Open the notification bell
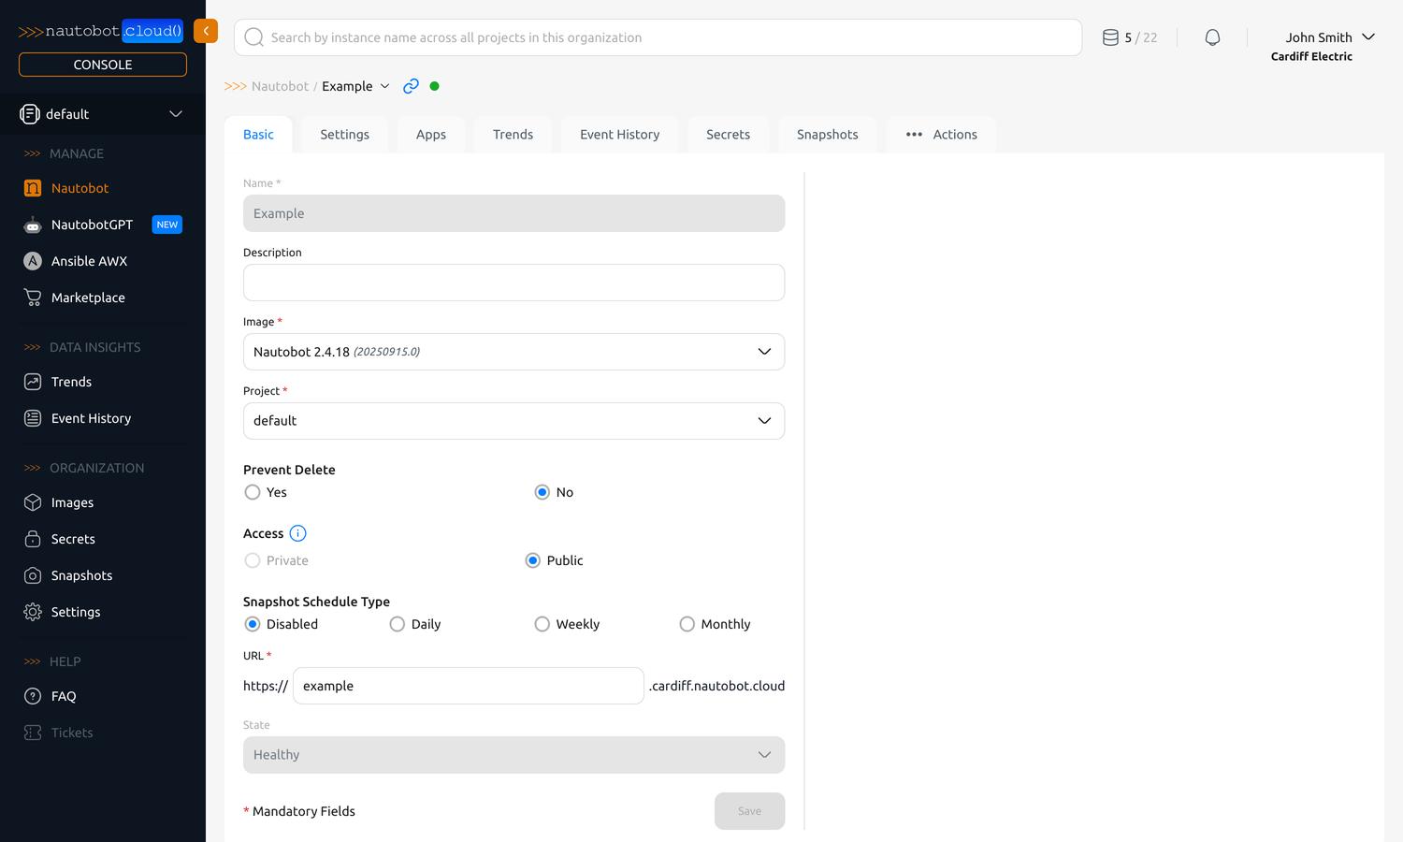Screen dimensions: 1403x842 click(x=1212, y=36)
